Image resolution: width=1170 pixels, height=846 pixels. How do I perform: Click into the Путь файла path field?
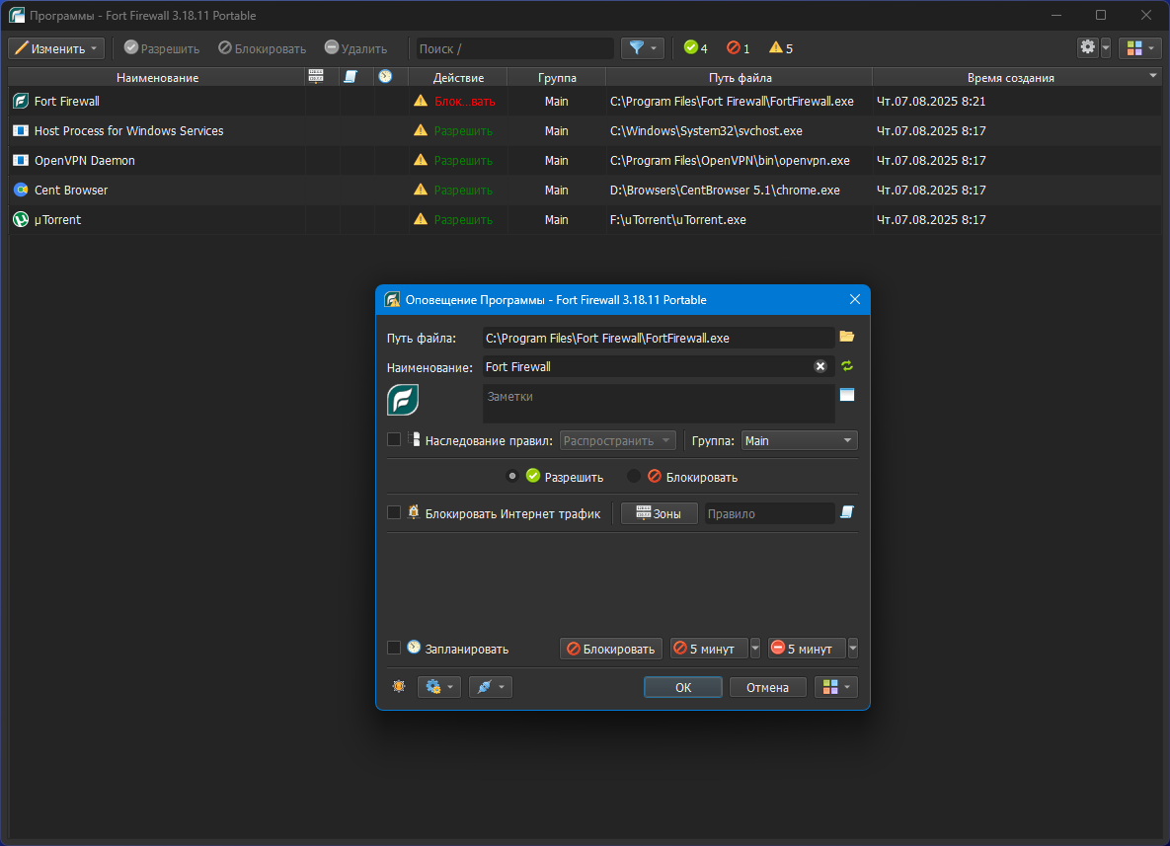point(659,338)
